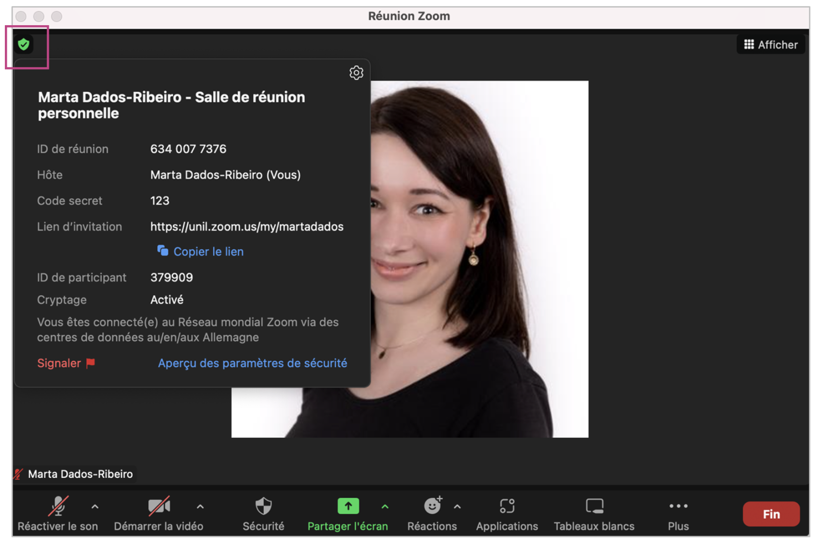Open the Réactions smiley icon
813x539 pixels.
(x=432, y=507)
